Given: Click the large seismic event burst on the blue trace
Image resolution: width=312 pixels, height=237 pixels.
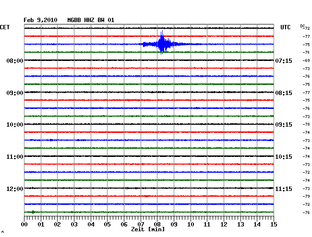Looking at the screenshot, I should (x=163, y=43).
